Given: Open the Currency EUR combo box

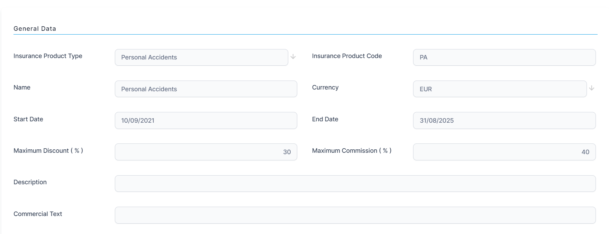Looking at the screenshot, I should 499,89.
